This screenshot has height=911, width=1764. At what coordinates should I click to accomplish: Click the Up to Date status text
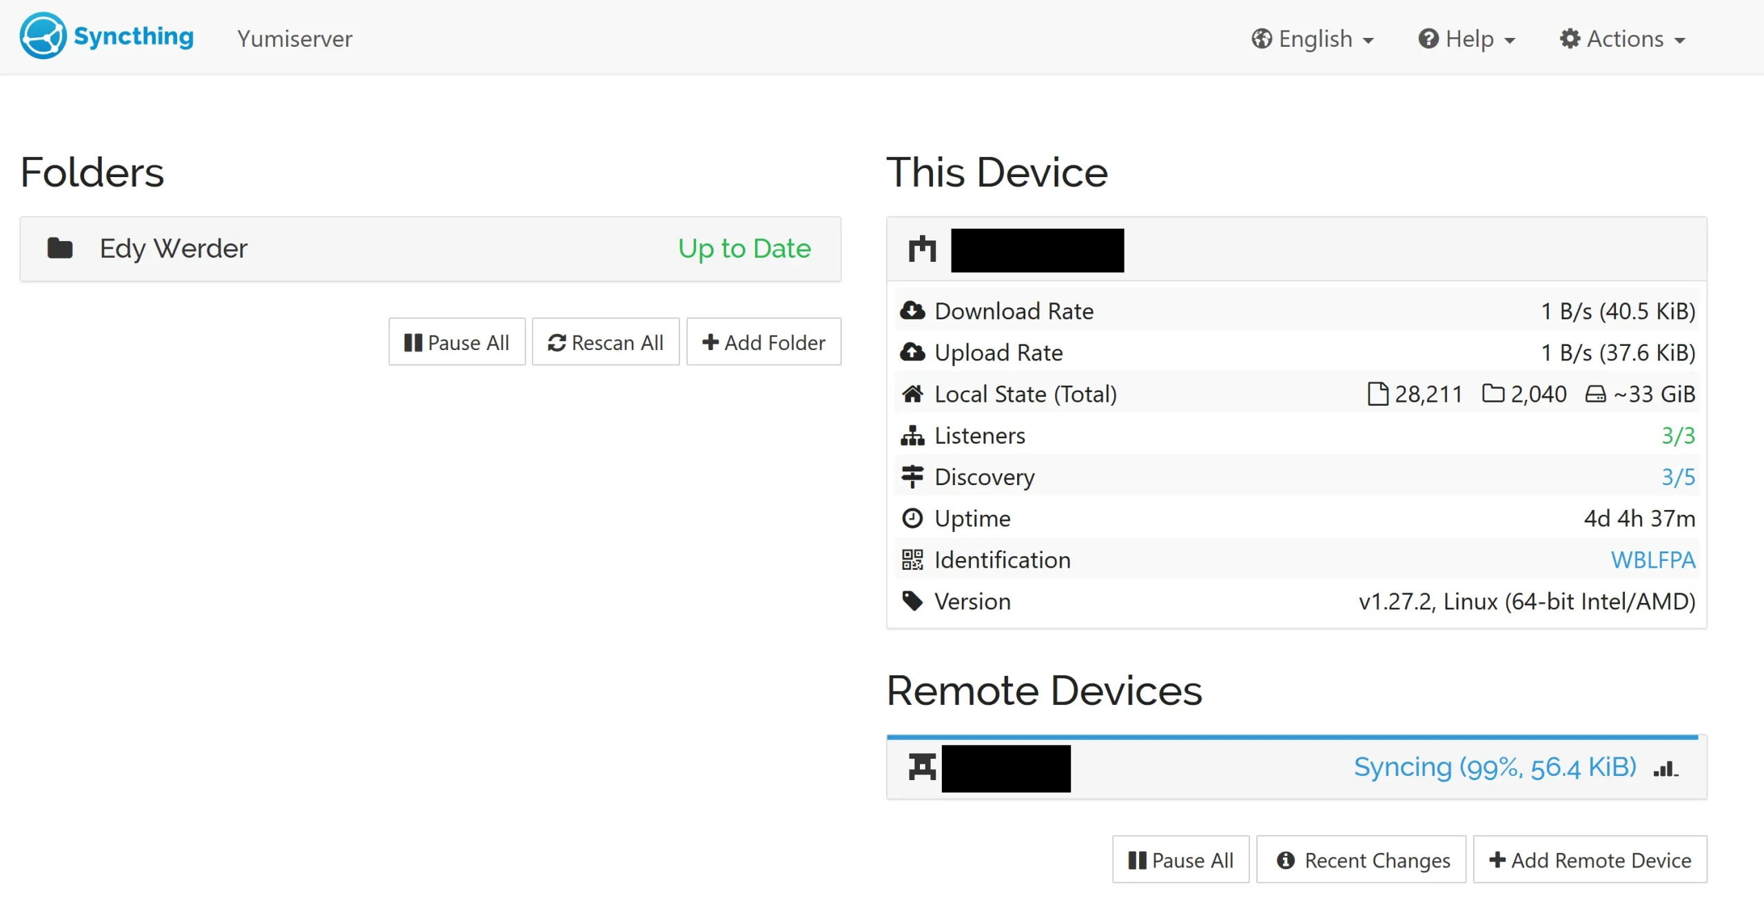click(744, 249)
